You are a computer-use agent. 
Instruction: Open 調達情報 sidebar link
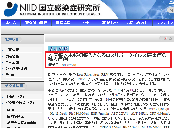(12, 56)
